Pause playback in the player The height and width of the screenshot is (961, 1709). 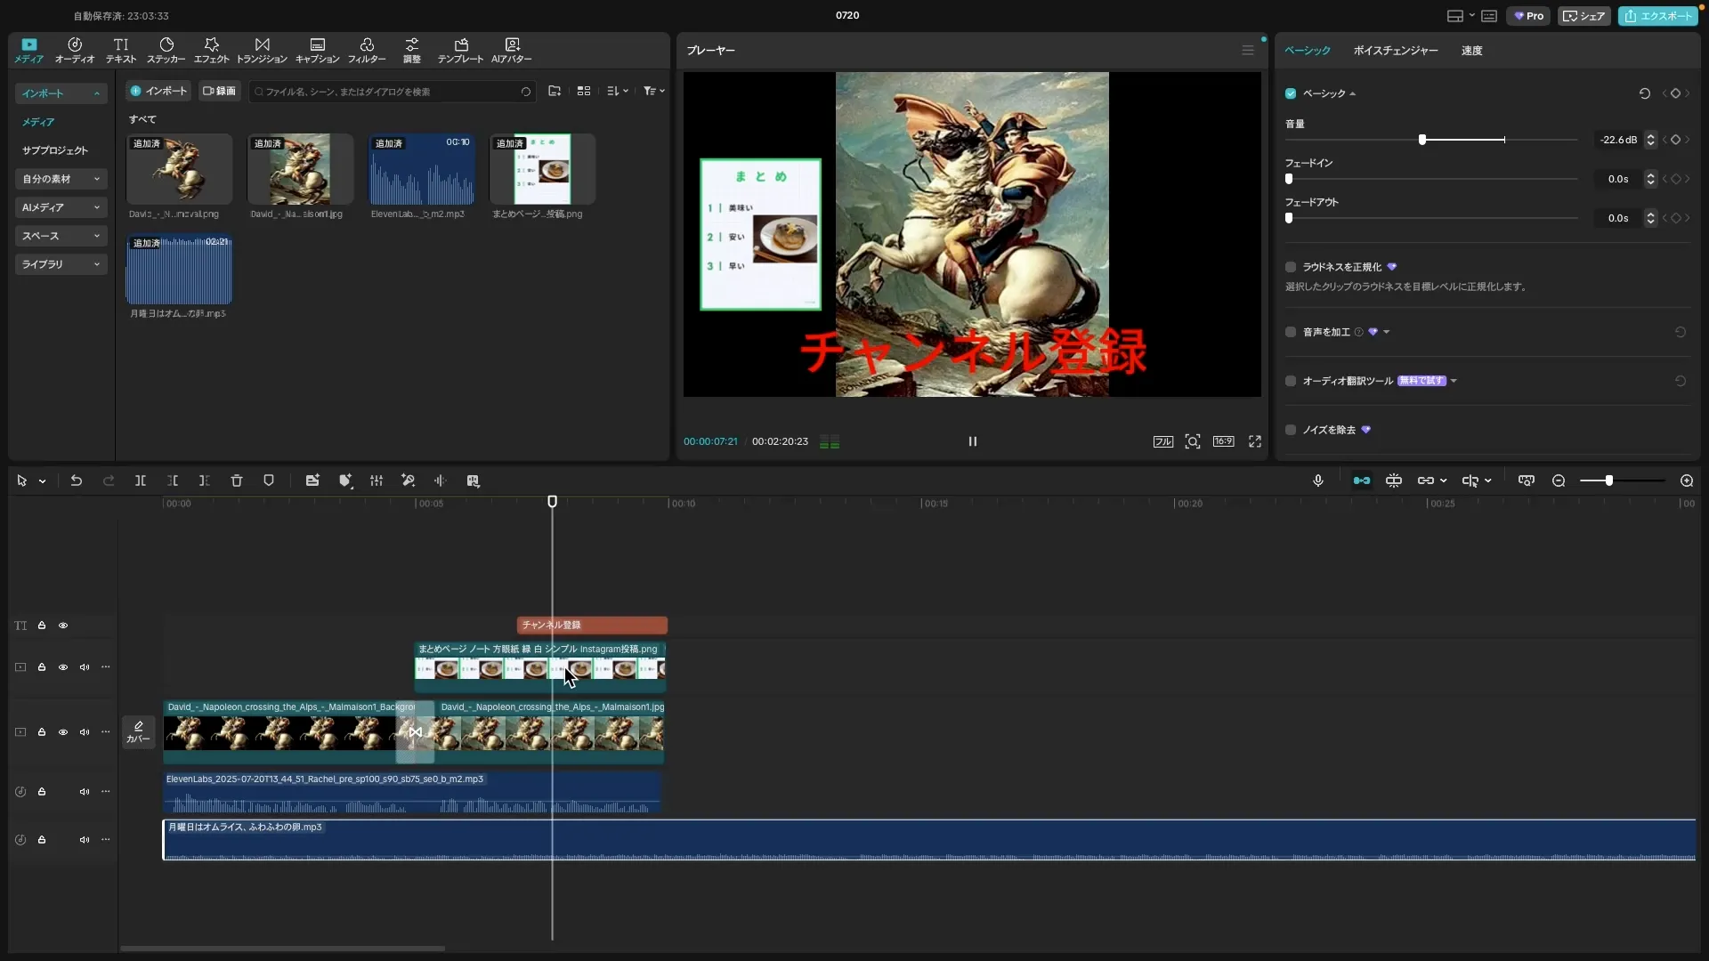point(973,441)
